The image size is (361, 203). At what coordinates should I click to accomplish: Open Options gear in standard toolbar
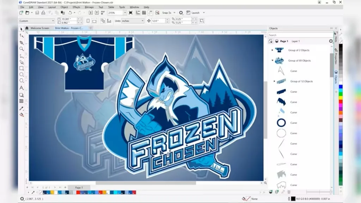coord(181,13)
